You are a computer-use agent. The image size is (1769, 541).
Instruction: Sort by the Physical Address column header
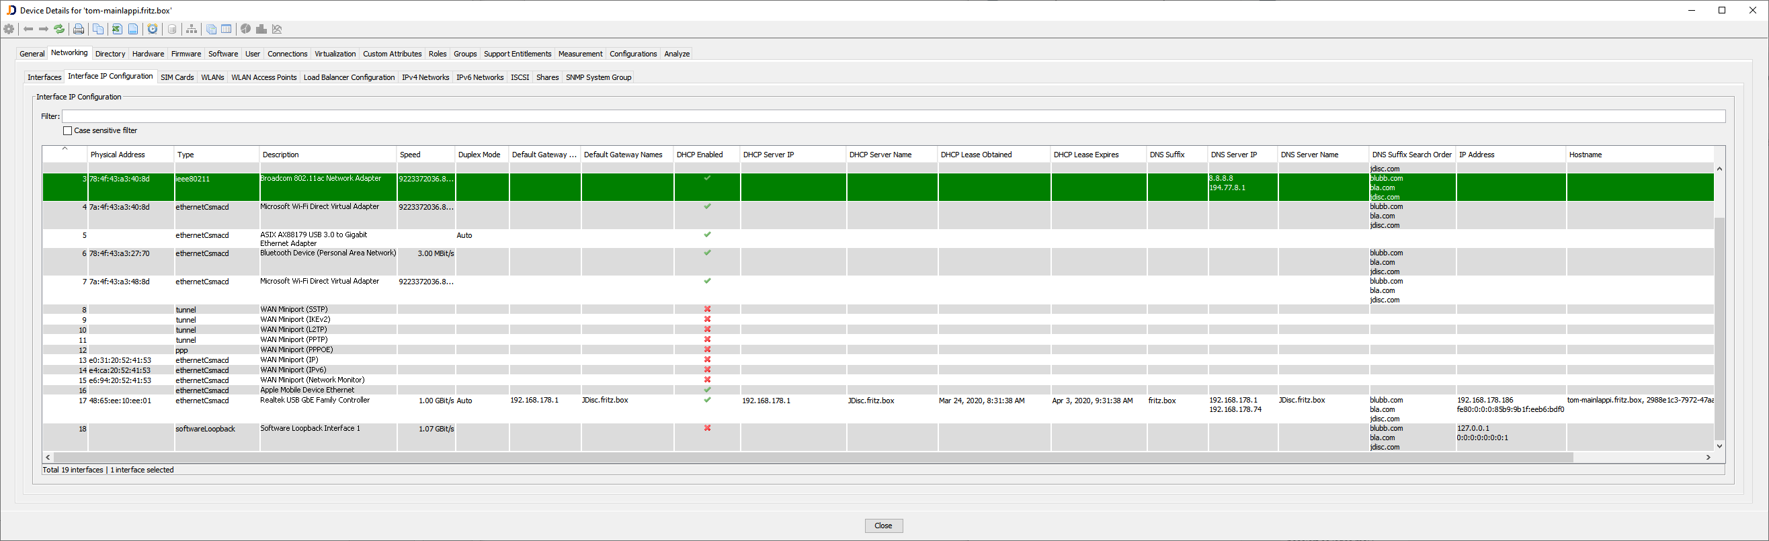130,155
